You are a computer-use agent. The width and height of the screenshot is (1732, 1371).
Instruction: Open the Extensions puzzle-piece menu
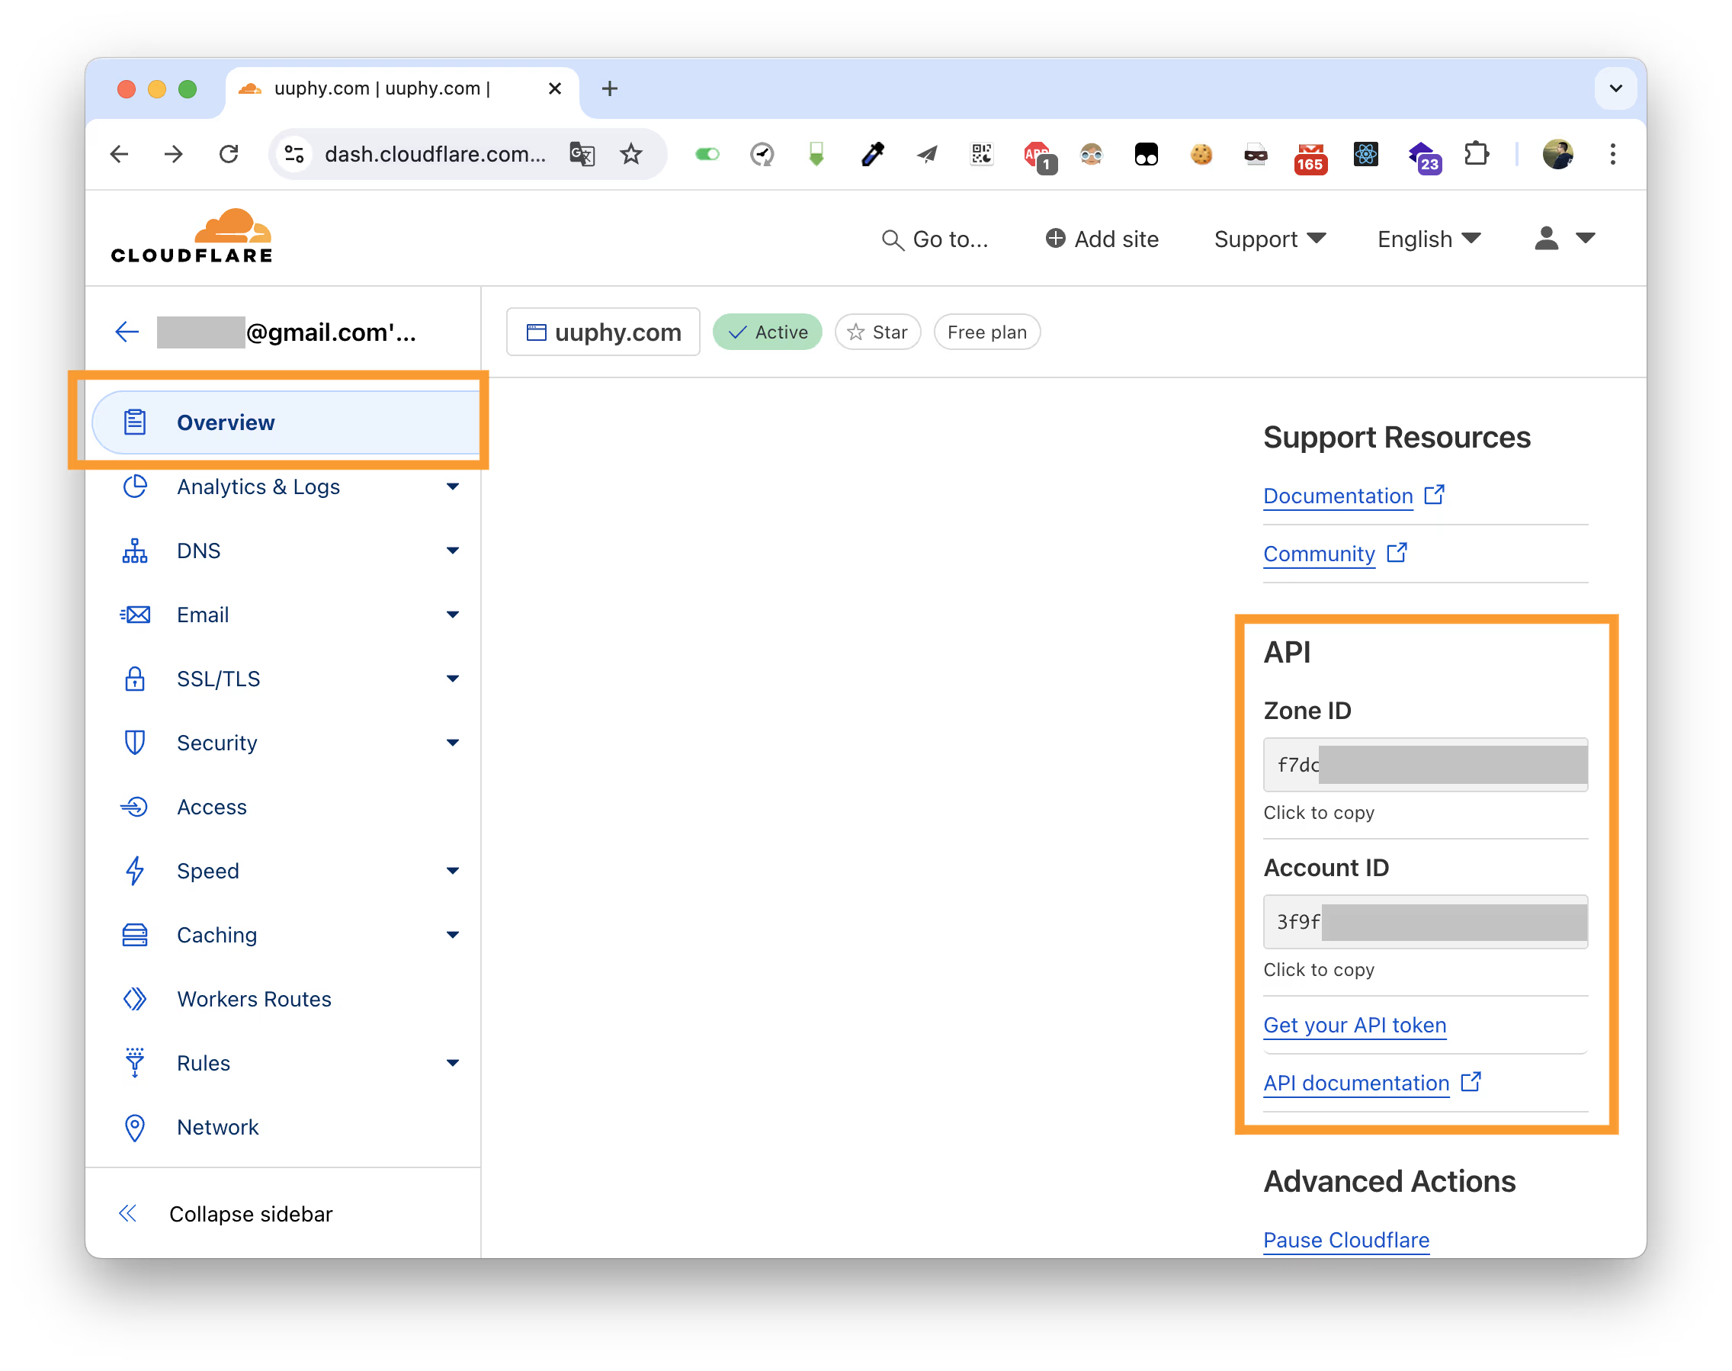pyautogui.click(x=1476, y=154)
